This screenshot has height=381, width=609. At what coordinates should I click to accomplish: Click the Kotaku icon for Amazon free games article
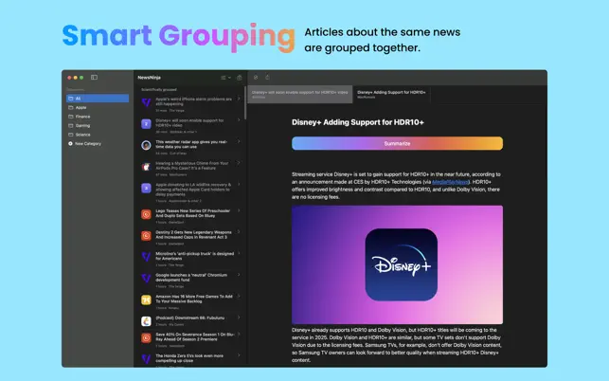[x=146, y=299]
